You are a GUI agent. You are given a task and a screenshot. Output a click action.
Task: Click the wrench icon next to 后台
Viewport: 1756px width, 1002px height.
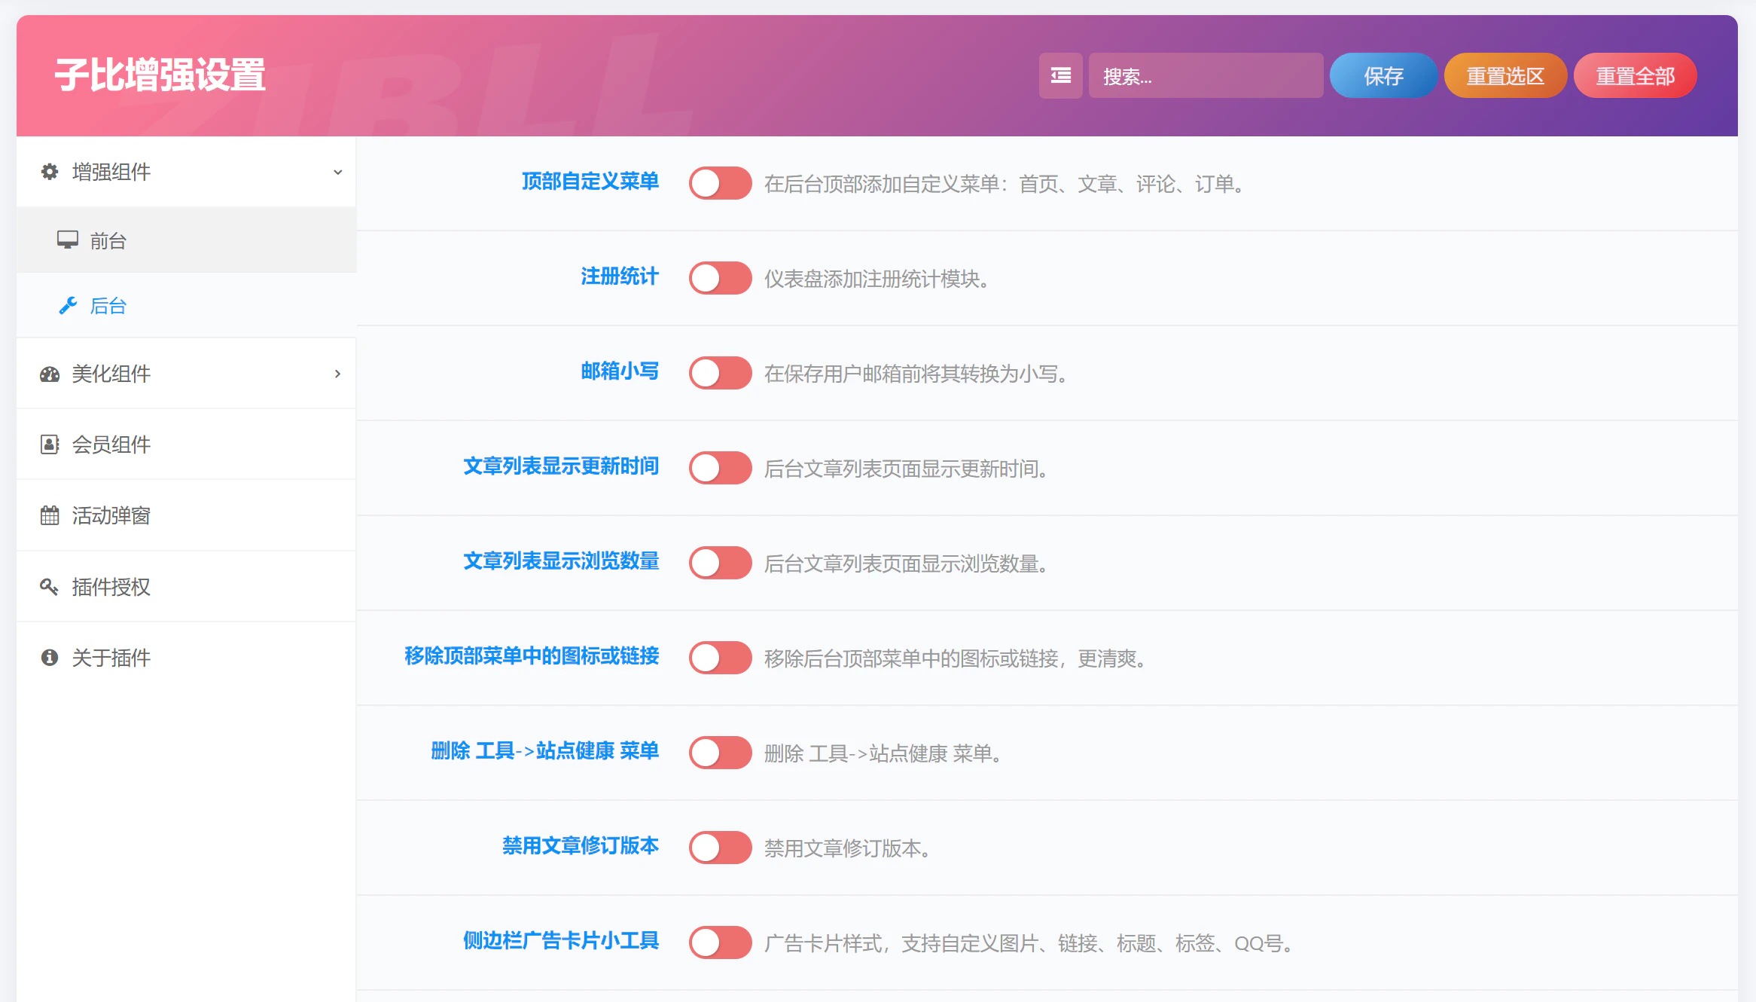pyautogui.click(x=68, y=305)
